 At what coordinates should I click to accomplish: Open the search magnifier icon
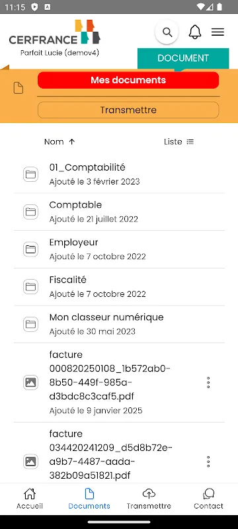167,32
